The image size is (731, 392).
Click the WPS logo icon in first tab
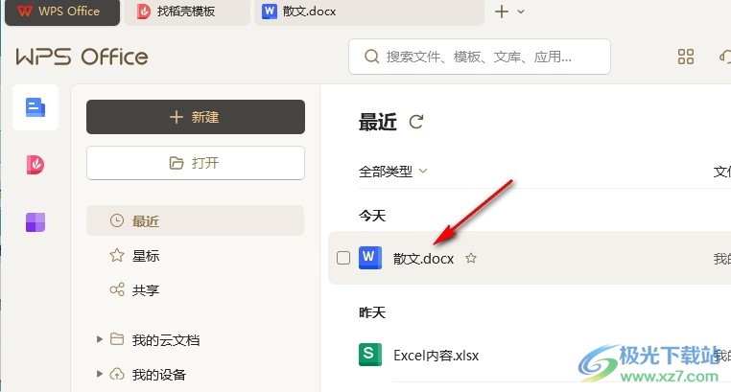pyautogui.click(x=24, y=12)
